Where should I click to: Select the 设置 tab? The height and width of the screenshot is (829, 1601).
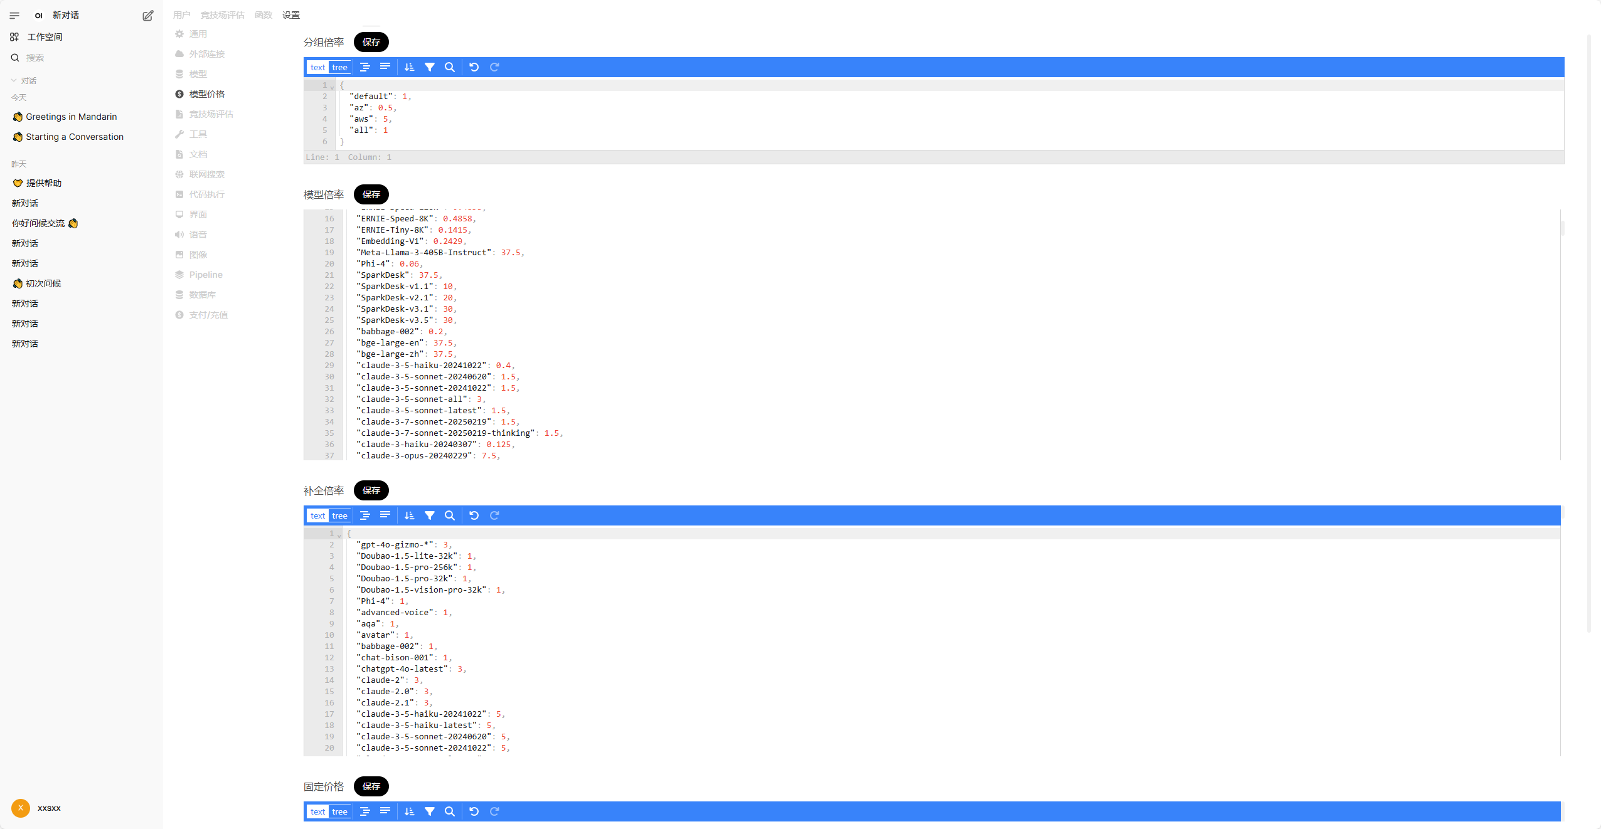291,15
